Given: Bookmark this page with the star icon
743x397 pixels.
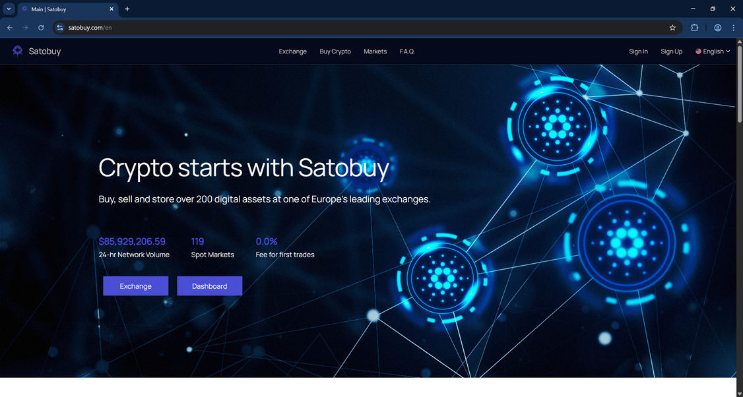Looking at the screenshot, I should 672,28.
